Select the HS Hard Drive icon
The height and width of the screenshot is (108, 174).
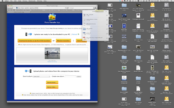point(166,5)
